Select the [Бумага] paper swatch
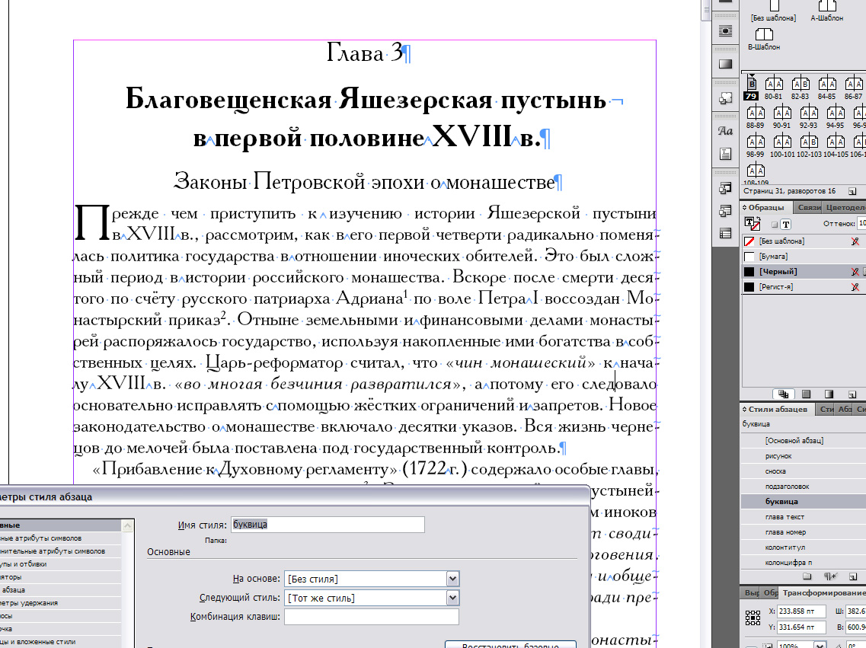The width and height of the screenshot is (866, 648). (x=803, y=257)
